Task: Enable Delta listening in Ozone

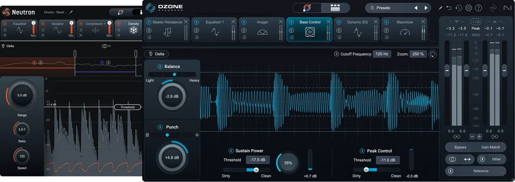Action: [x=157, y=54]
